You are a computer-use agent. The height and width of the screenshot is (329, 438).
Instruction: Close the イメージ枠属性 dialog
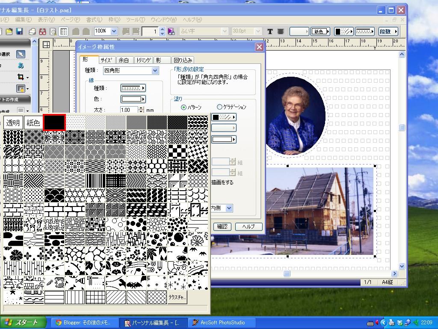pos(260,47)
